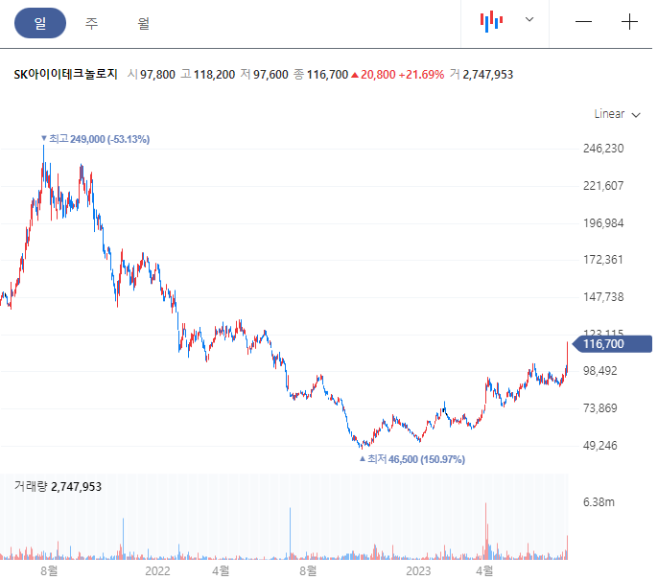Switch to the weekly (주) chart tab
Viewport: 658px width, 580px height.
point(91,23)
